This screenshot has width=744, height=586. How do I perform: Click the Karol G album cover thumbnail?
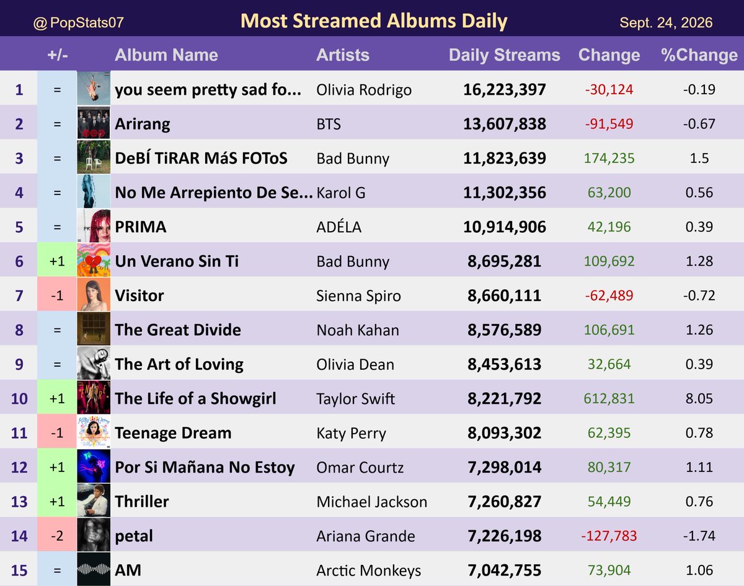94,191
